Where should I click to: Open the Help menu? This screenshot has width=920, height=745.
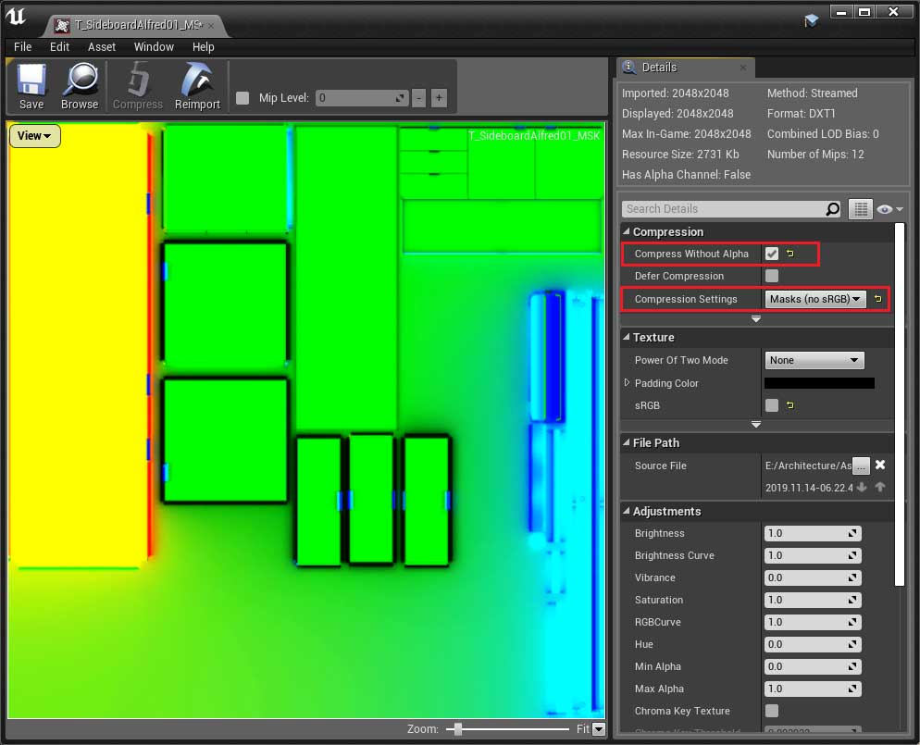203,47
